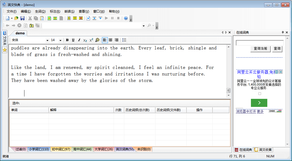
Task: Expand the 宋体 font dropdown
Action: coord(47,40)
